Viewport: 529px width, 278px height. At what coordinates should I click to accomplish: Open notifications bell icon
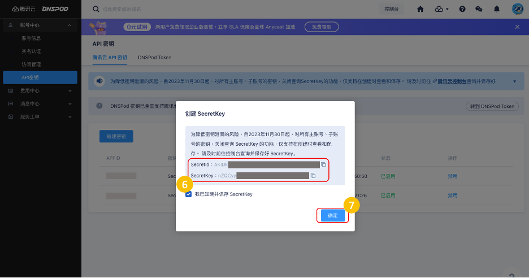497,9
